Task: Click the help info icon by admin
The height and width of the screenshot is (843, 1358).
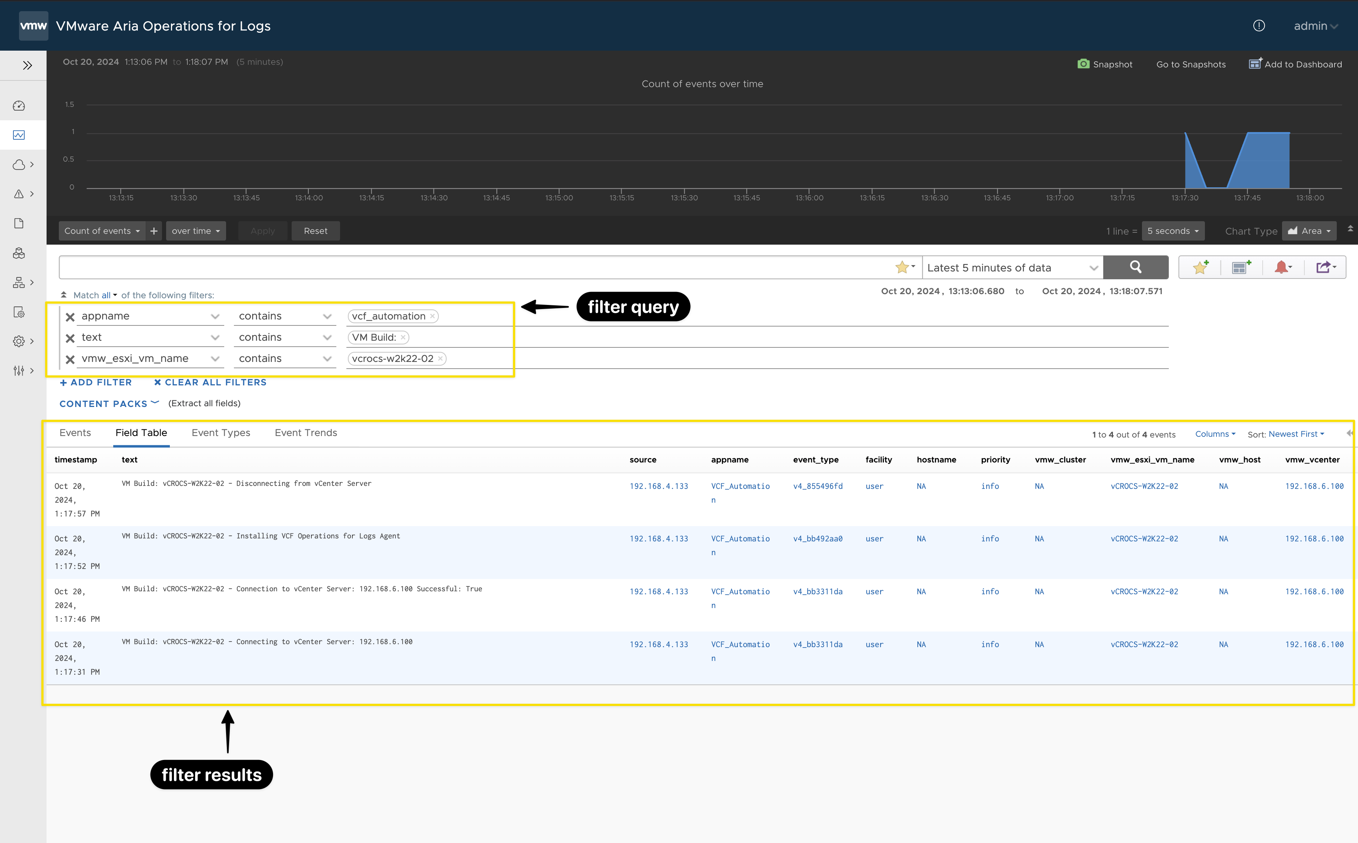Action: (x=1258, y=26)
